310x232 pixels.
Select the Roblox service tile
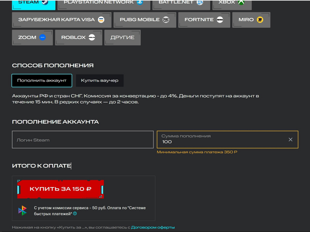[78, 38]
